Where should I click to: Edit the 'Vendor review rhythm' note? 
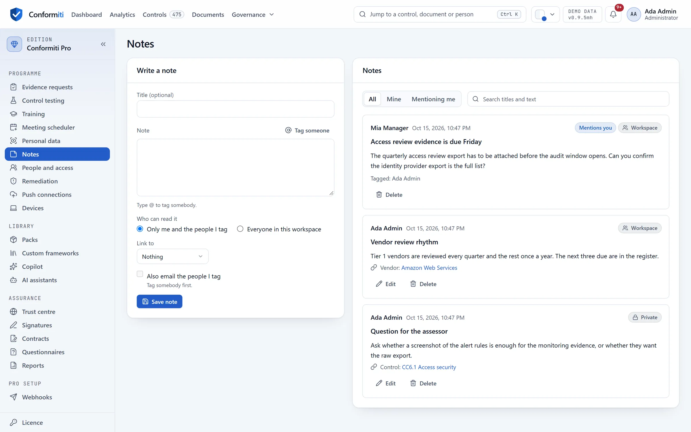click(x=386, y=284)
